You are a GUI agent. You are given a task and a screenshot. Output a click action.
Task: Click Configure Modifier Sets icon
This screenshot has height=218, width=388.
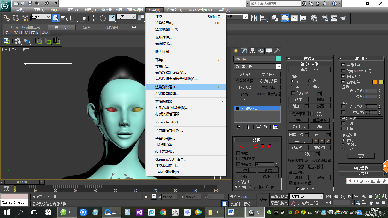click(275, 127)
